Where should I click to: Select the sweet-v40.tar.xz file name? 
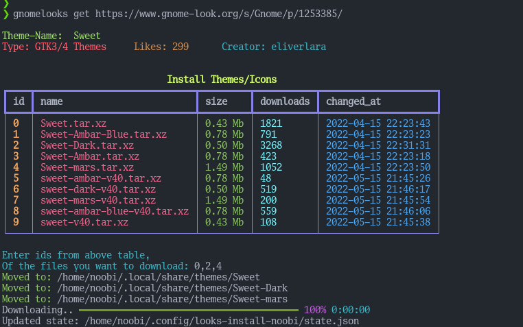pyautogui.click(x=84, y=222)
